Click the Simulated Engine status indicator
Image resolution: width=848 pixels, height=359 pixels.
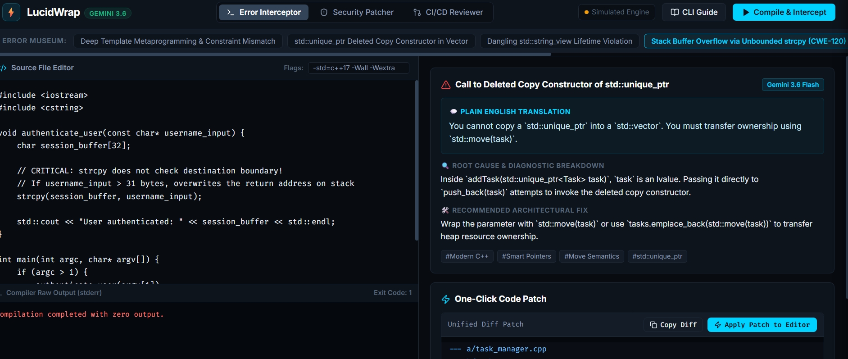pyautogui.click(x=617, y=12)
